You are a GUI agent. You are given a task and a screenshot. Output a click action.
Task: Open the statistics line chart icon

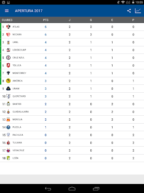[138, 11]
